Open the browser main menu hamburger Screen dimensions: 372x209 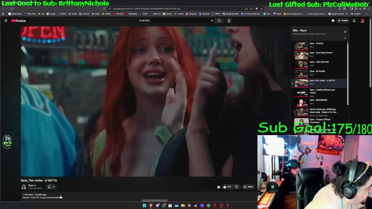[x=369, y=9]
